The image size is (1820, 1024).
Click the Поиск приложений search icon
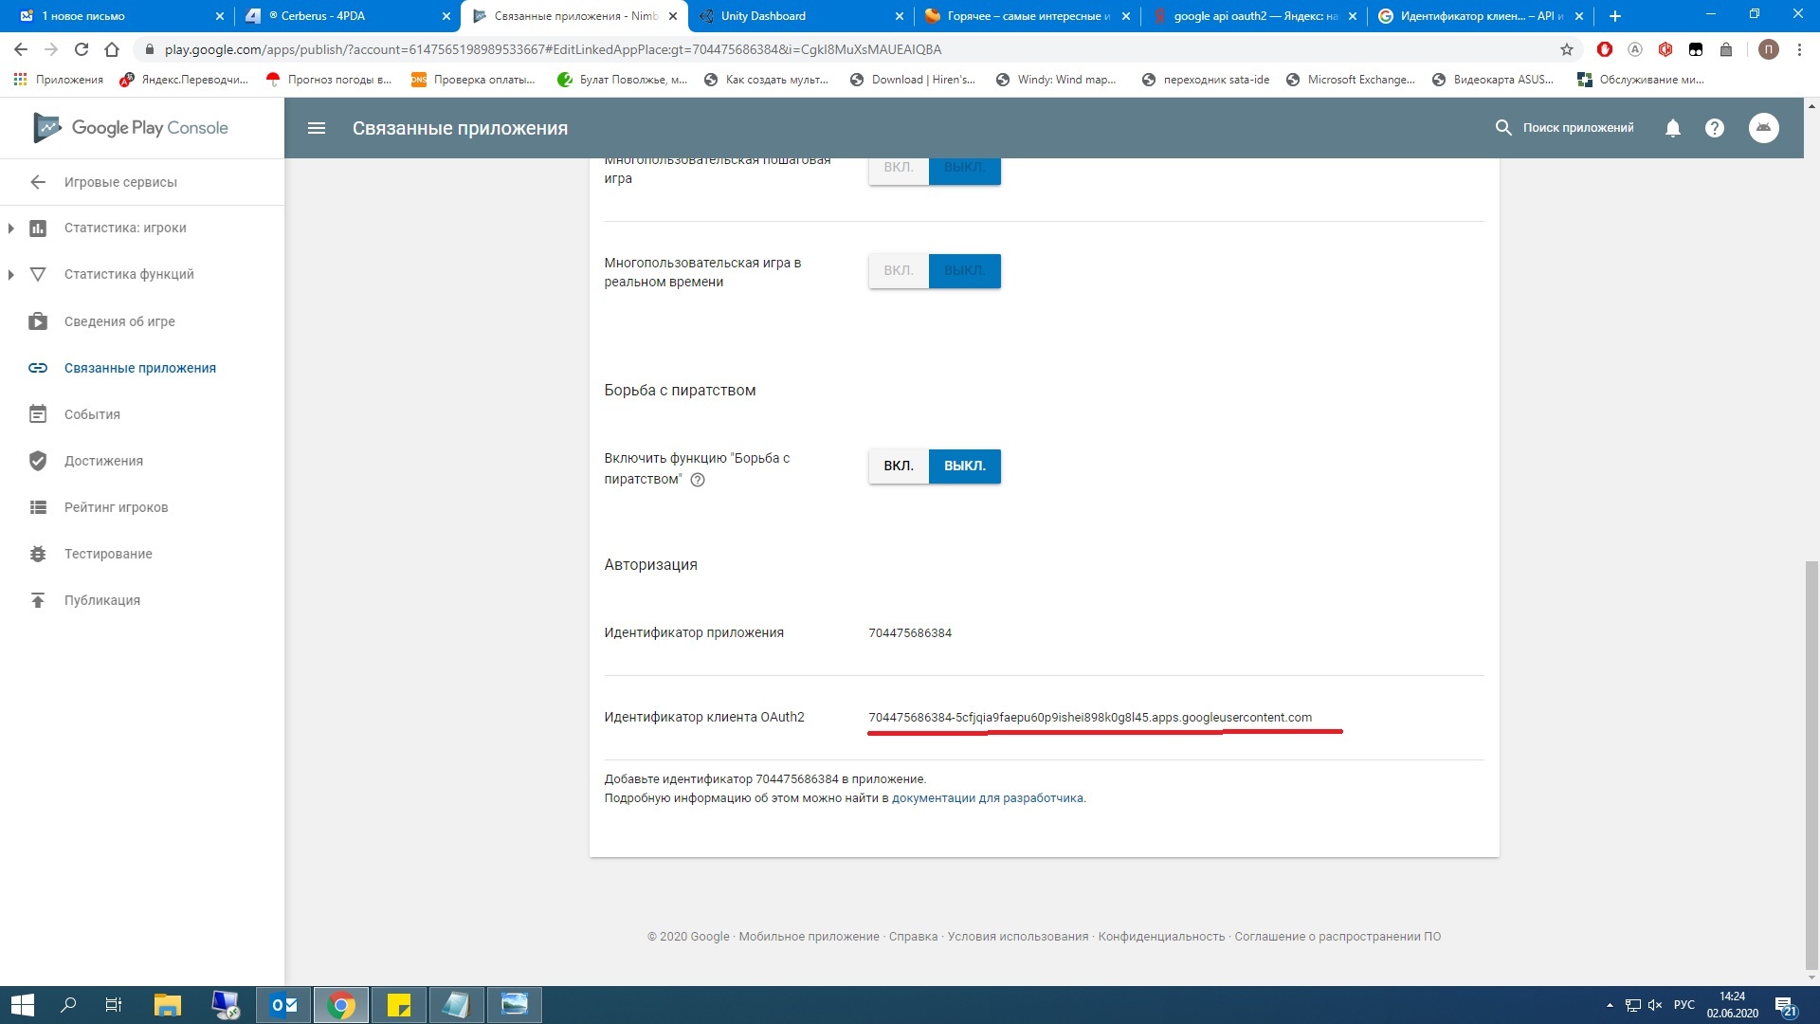pyautogui.click(x=1502, y=128)
